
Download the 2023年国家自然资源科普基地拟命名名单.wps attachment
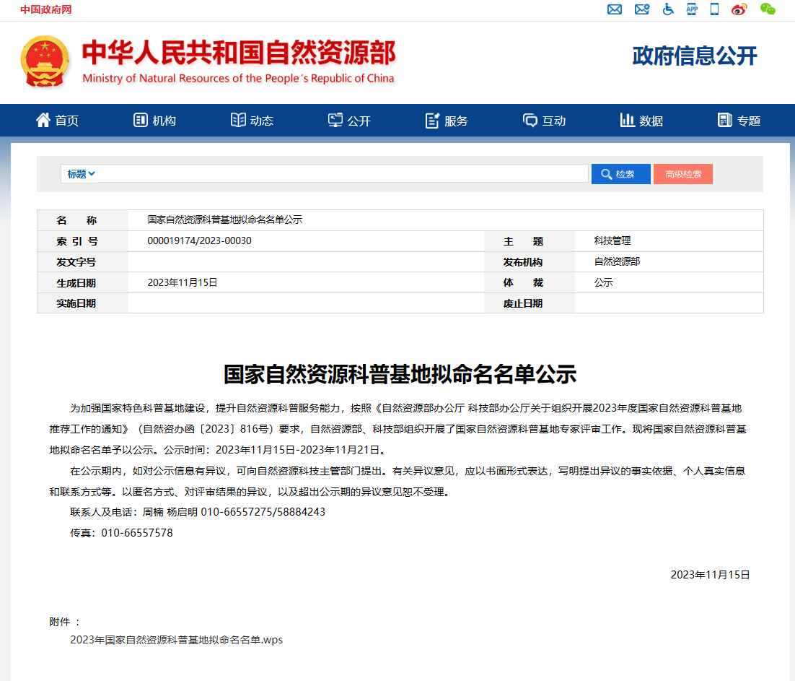(x=176, y=640)
